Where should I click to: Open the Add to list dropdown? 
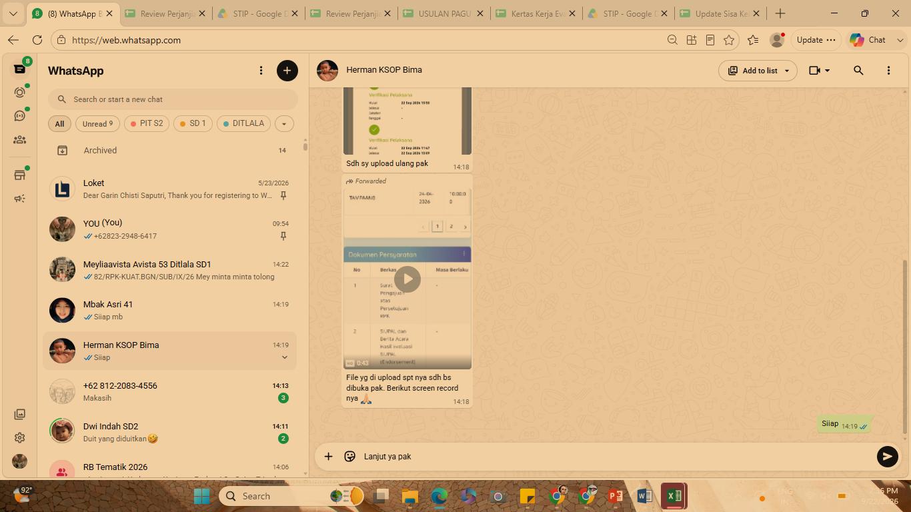click(758, 71)
